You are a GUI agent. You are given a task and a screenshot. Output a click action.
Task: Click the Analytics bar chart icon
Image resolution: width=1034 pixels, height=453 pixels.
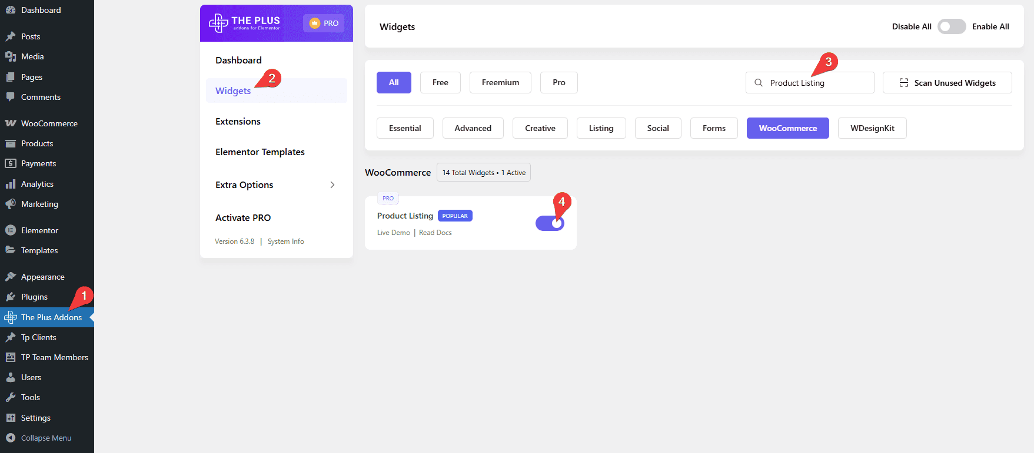point(11,184)
